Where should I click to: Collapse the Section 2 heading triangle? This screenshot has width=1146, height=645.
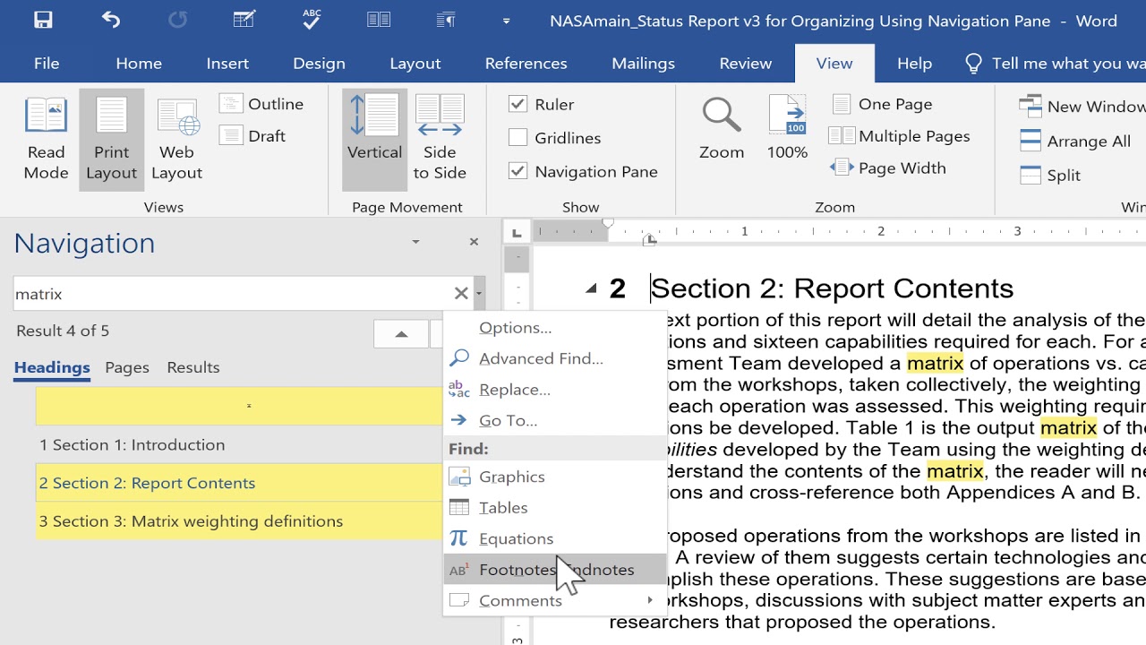[591, 288]
